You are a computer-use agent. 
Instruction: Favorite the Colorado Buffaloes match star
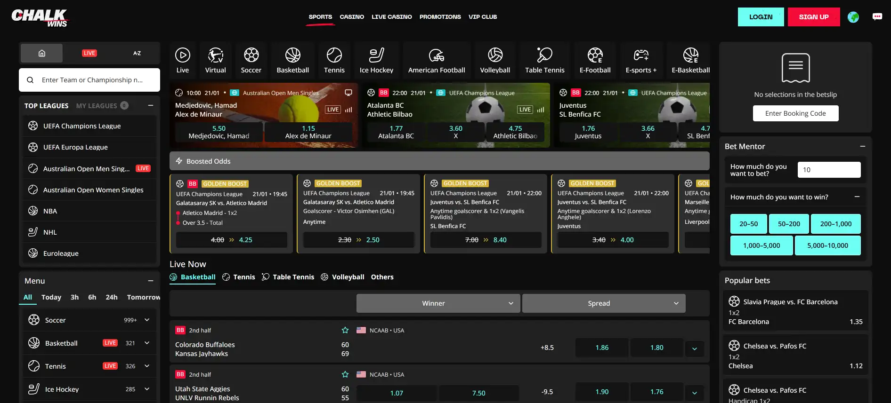coord(345,330)
